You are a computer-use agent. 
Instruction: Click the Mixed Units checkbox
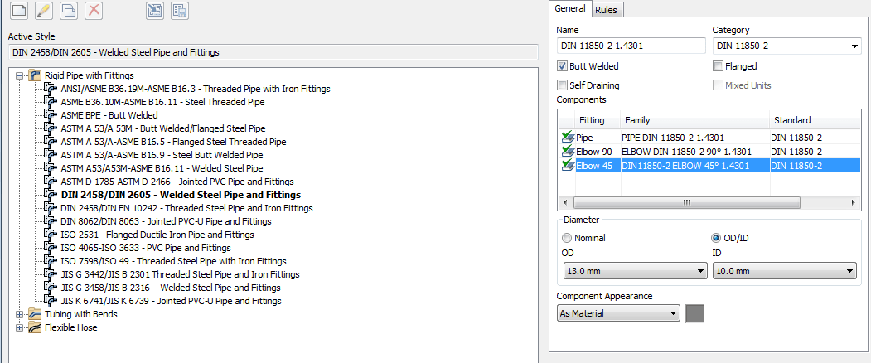(719, 85)
